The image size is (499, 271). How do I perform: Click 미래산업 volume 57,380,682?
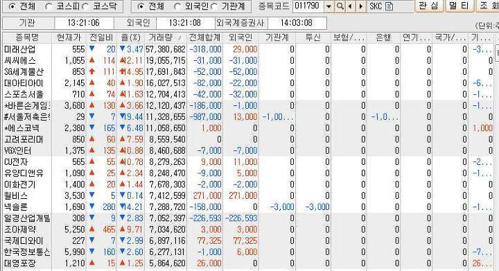(x=166, y=49)
